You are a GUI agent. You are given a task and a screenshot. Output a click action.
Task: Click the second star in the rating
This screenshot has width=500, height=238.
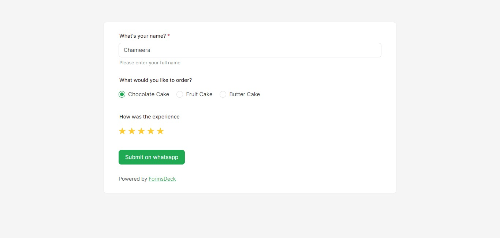131,131
